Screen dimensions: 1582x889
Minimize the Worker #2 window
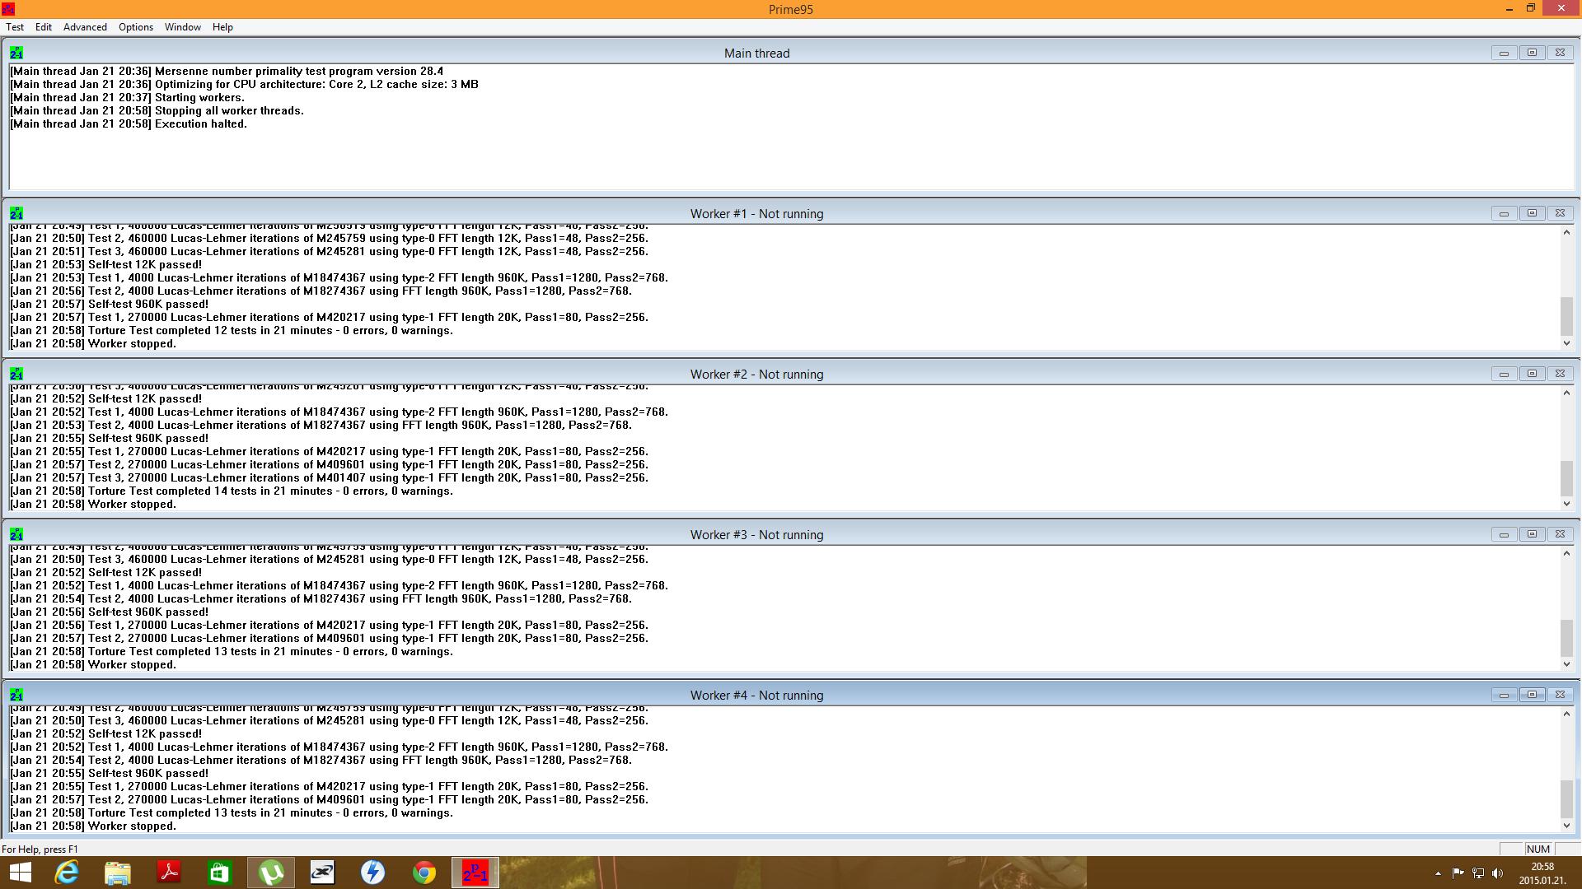pos(1504,374)
